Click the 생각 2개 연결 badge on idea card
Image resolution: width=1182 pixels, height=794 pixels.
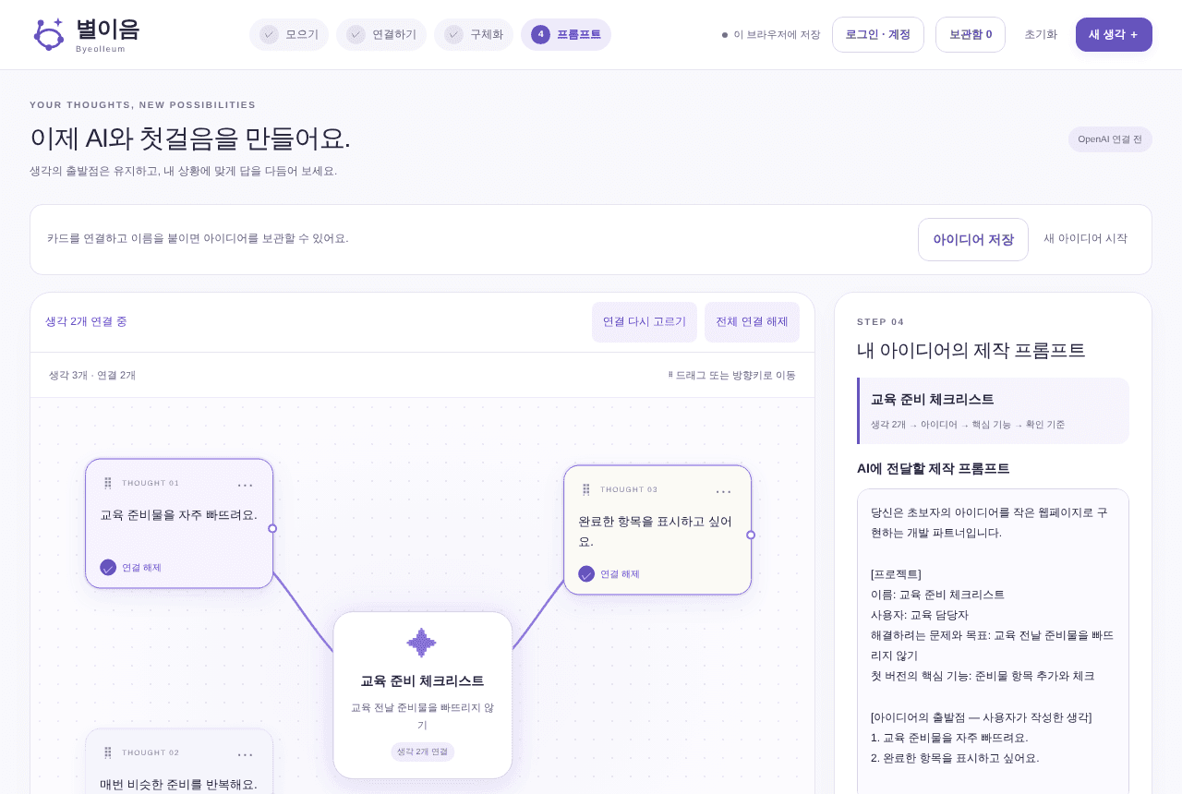coord(423,752)
